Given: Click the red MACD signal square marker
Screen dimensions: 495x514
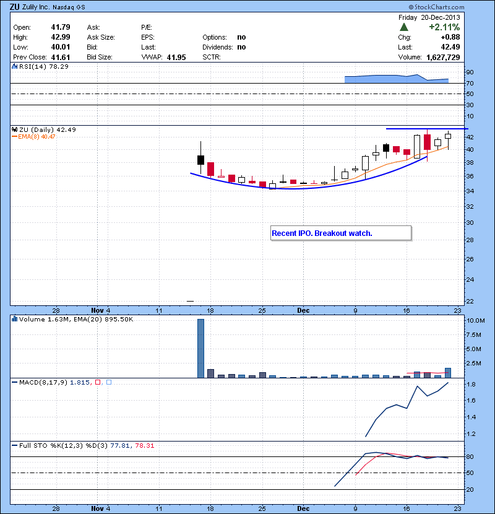Looking at the screenshot, I should (x=98, y=382).
